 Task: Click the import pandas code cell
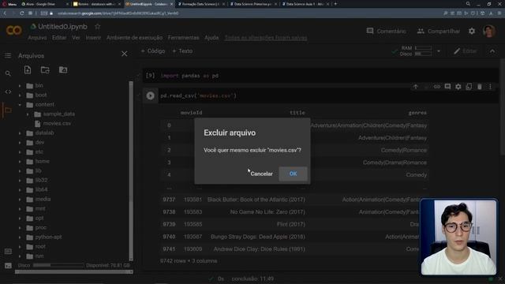(320, 76)
